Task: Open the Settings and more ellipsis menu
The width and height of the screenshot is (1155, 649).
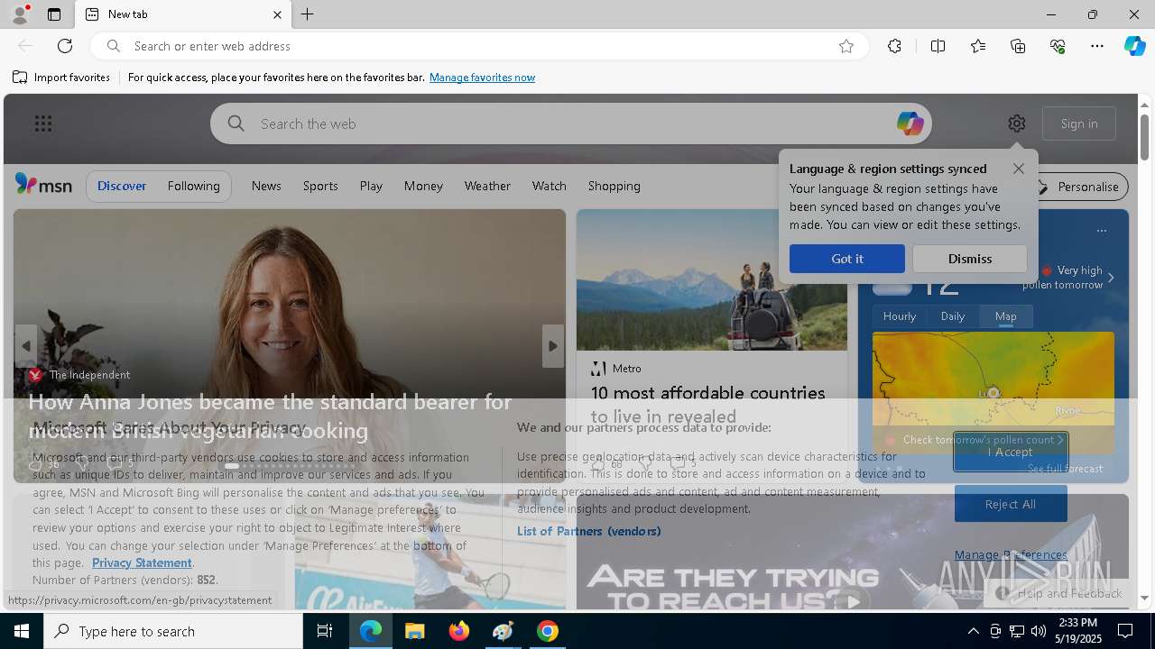Action: coord(1097,46)
